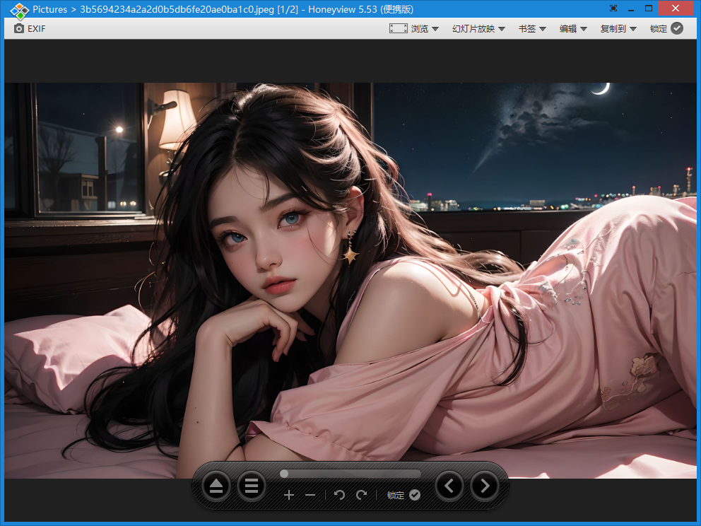Viewport: 701px width, 526px height.
Task: Open the hamburger menu icon in control bar
Action: [252, 486]
